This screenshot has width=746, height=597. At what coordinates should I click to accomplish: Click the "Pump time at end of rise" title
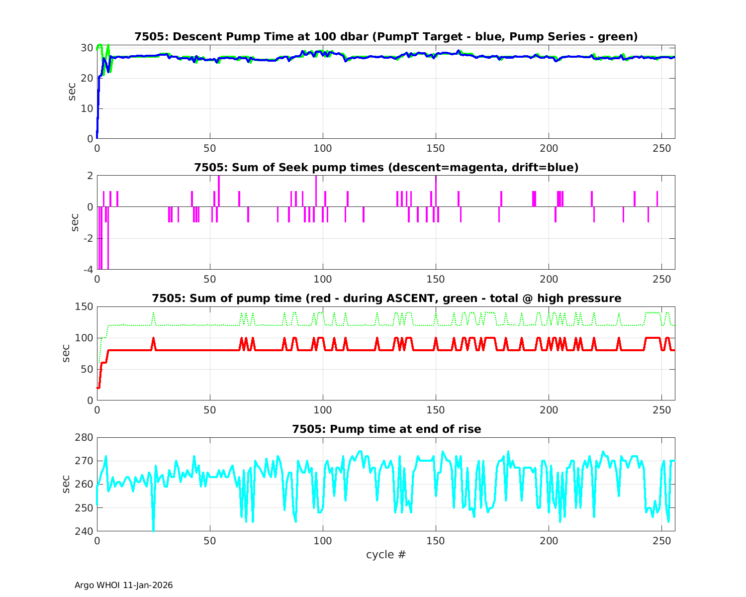(386, 429)
